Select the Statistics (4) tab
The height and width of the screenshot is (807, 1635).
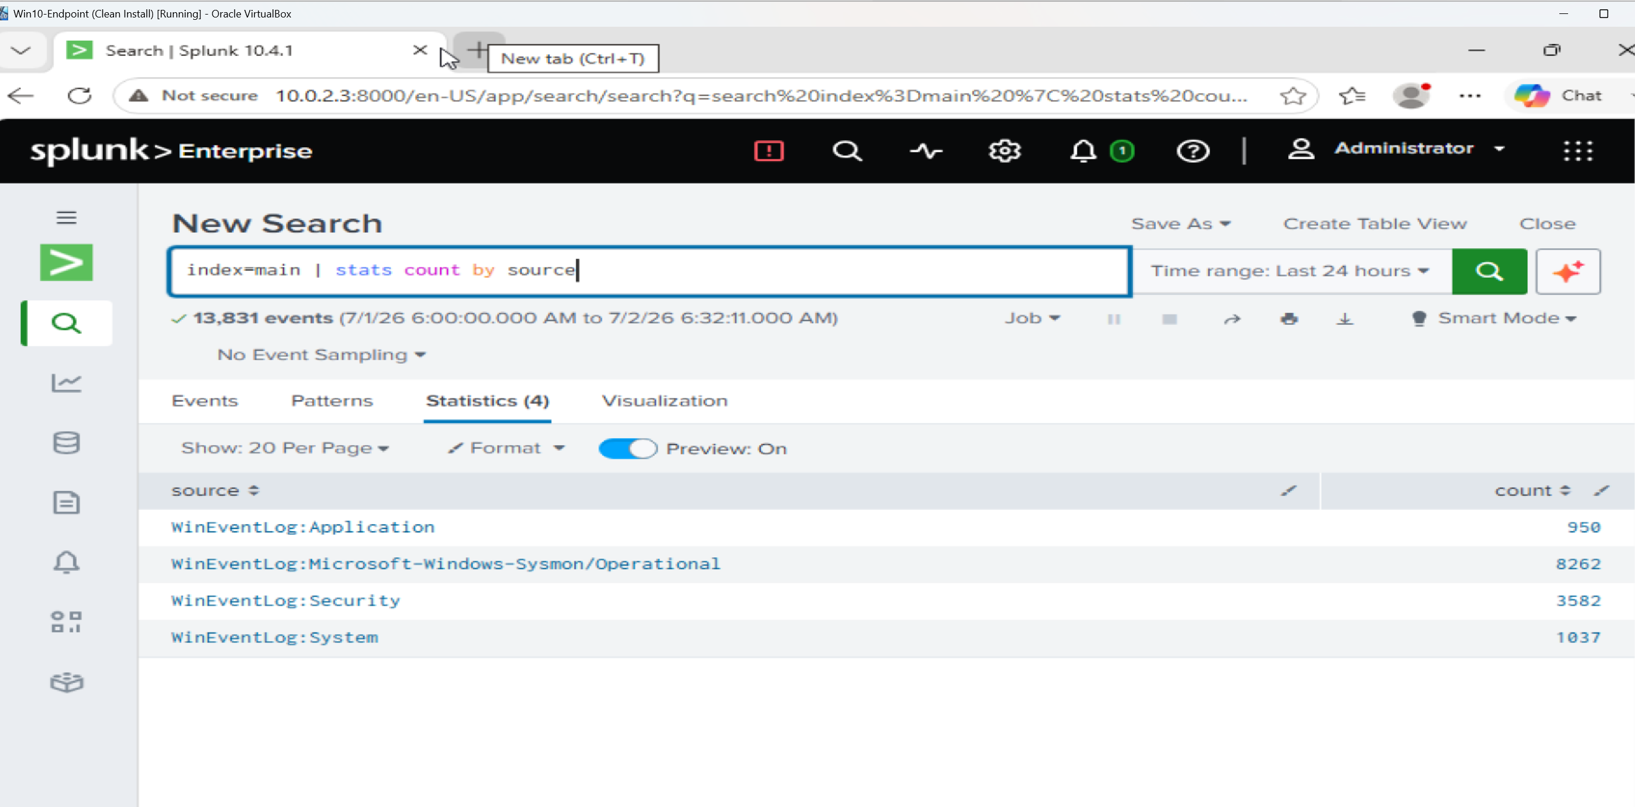pyautogui.click(x=487, y=401)
